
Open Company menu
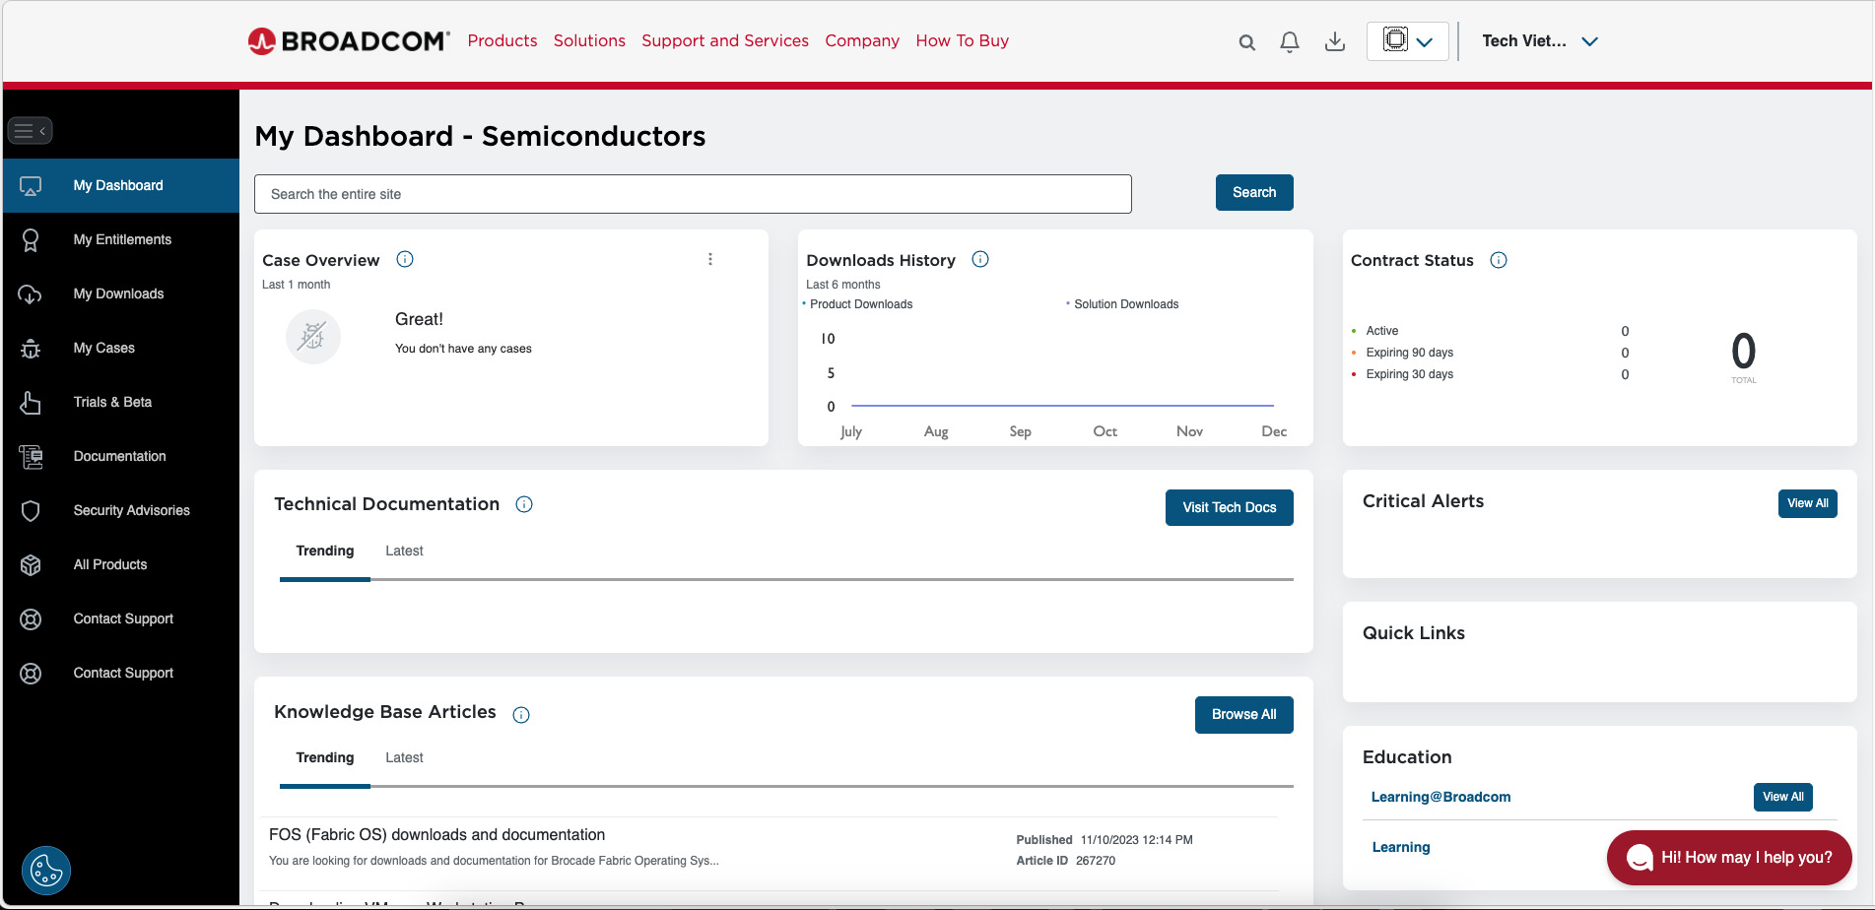tap(862, 40)
